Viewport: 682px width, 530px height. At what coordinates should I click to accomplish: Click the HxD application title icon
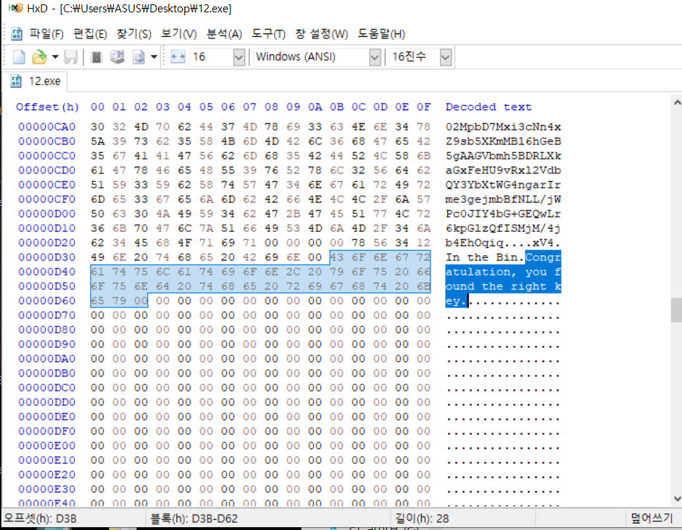14,8
